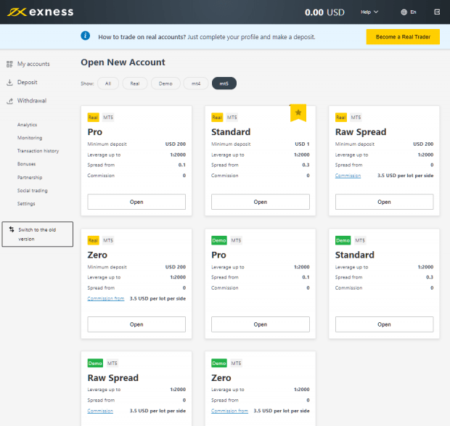
Task: Click Become a Real Trader button
Action: coord(403,36)
